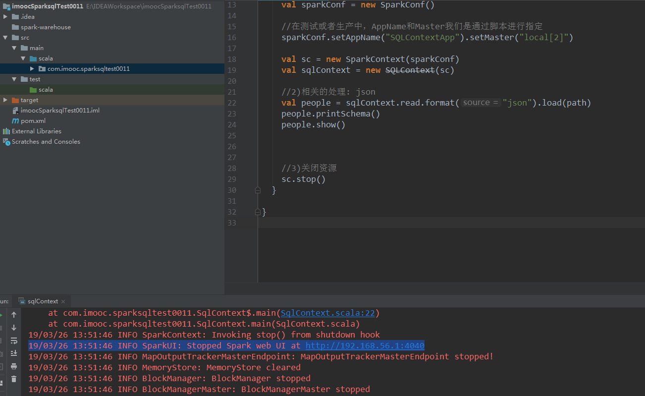This screenshot has height=396, width=645.
Task: Click the print console output icon
Action: click(14, 366)
